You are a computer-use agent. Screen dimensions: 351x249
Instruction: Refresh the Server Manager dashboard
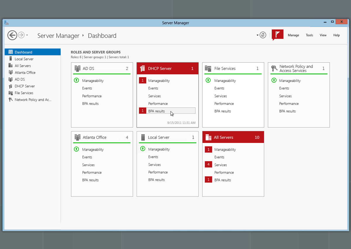point(263,35)
